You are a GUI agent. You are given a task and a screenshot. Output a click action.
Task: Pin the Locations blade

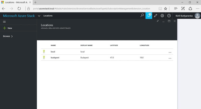[x=158, y=21]
